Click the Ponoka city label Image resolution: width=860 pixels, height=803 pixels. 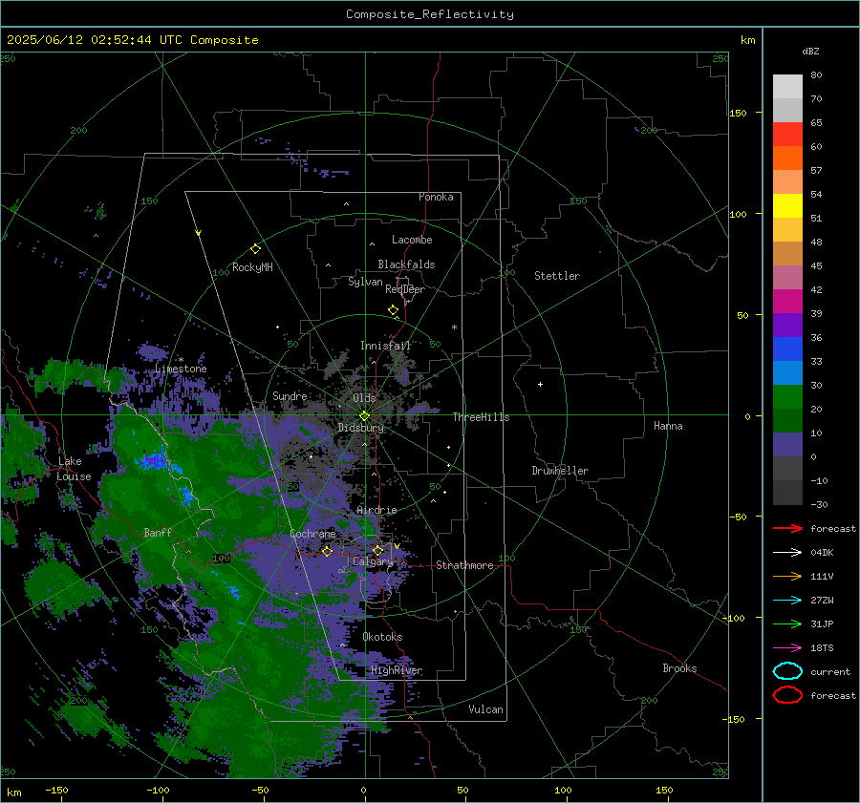[x=436, y=197]
